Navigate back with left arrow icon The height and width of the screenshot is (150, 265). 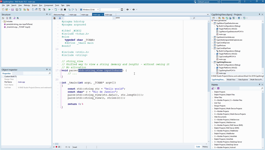click(x=128, y=10)
